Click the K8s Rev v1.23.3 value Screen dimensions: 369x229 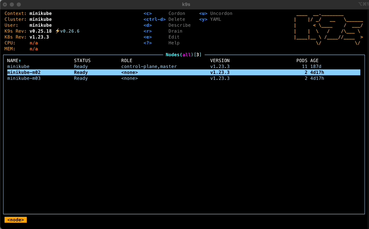pyautogui.click(x=39, y=37)
